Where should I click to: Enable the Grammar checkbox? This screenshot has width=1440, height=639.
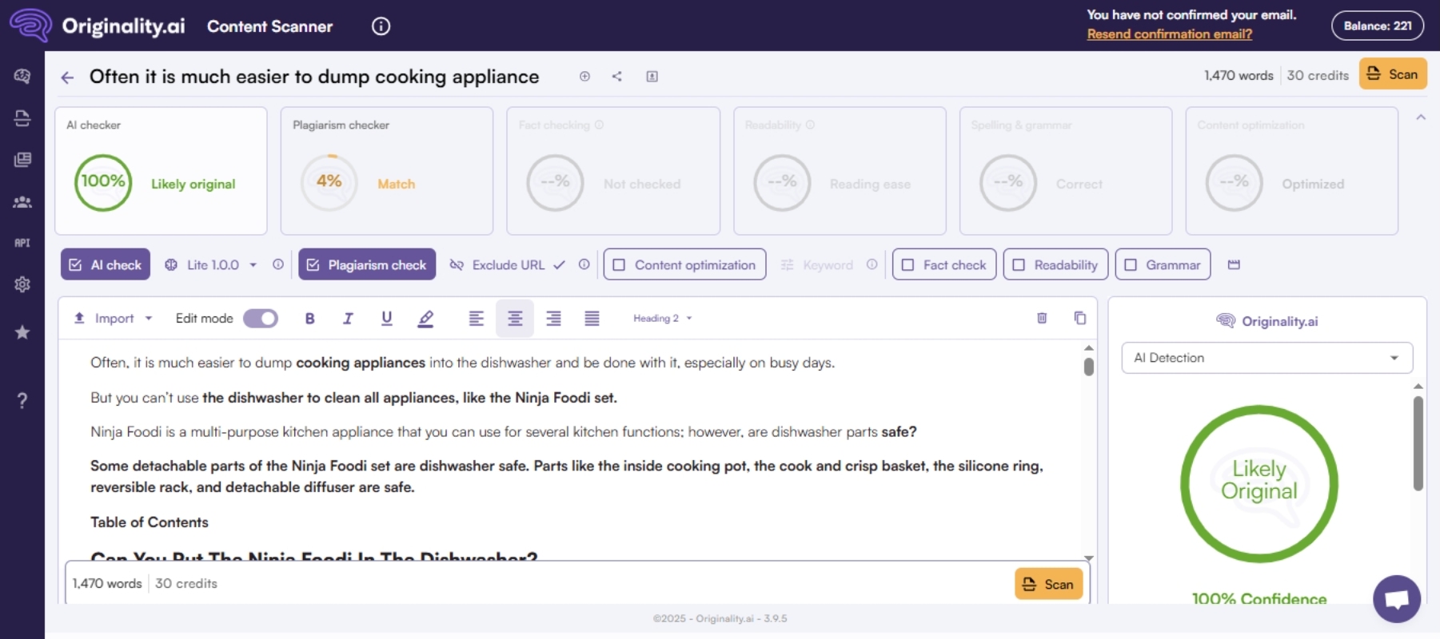(1163, 264)
